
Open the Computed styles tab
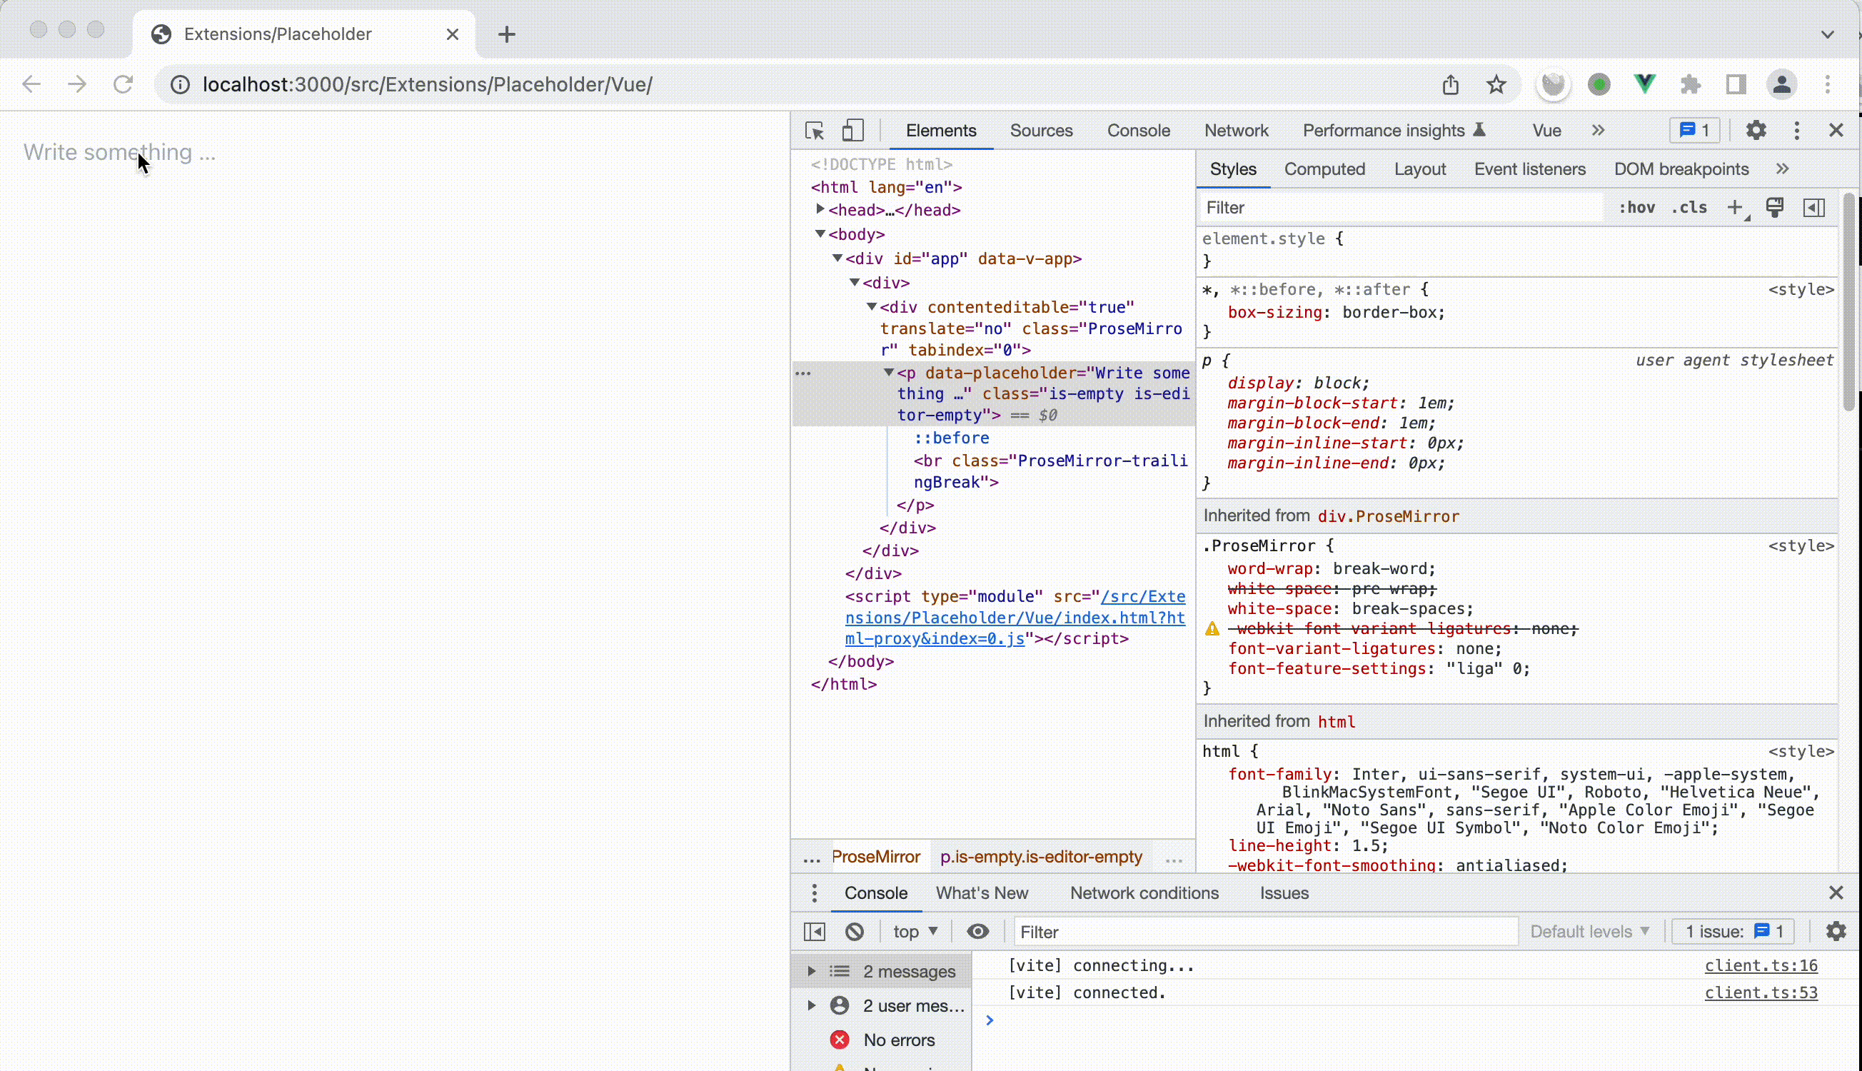(x=1324, y=169)
